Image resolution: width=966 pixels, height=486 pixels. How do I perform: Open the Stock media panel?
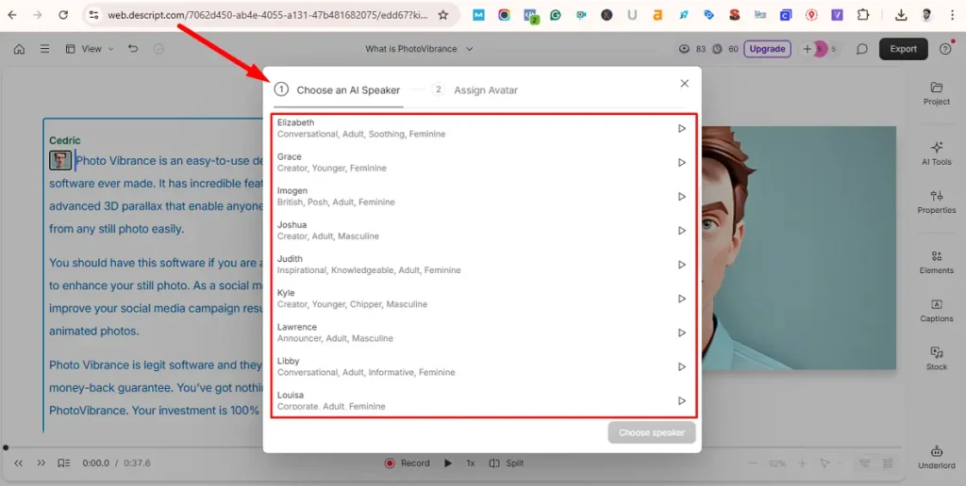[x=936, y=358]
